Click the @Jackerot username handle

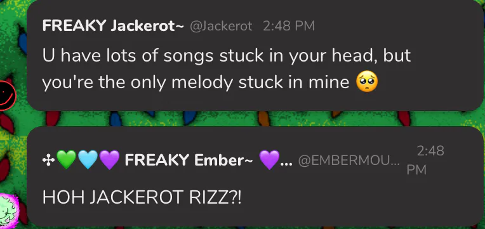click(x=221, y=26)
